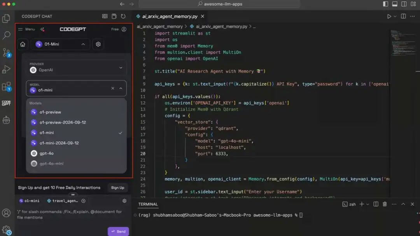Select the o1-mini-2024-09-12 model
Screen dimensions: 420x236
[x=76, y=143]
